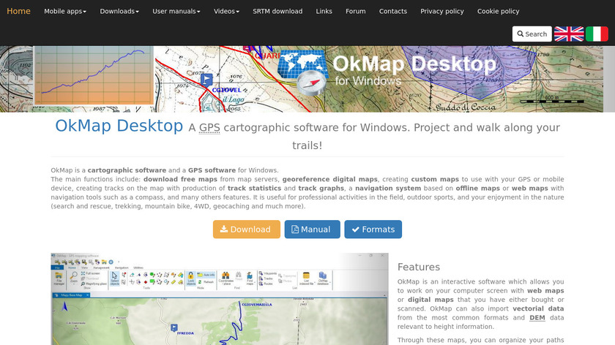Open the Links page
Image resolution: width=615 pixels, height=345 pixels.
tap(324, 12)
